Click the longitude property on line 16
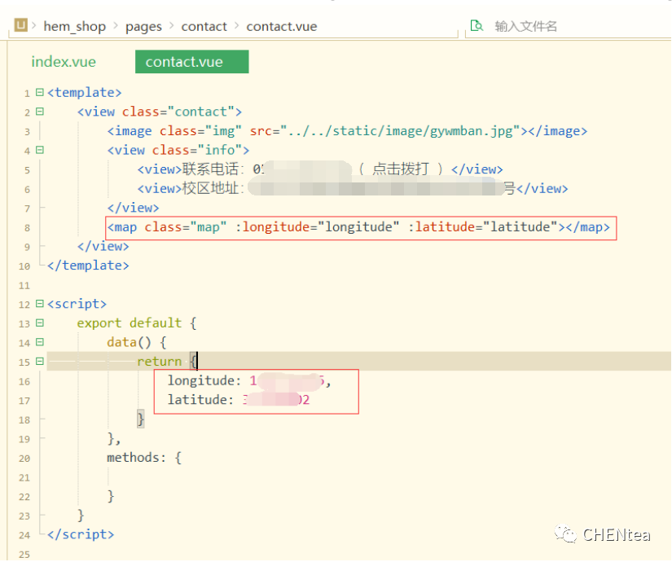The width and height of the screenshot is (672, 562). click(x=201, y=380)
